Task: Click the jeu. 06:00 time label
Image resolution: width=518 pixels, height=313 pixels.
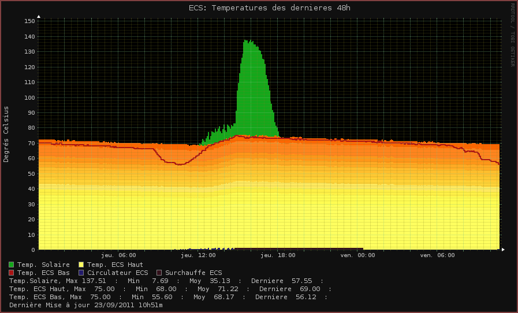Action: pyautogui.click(x=118, y=255)
